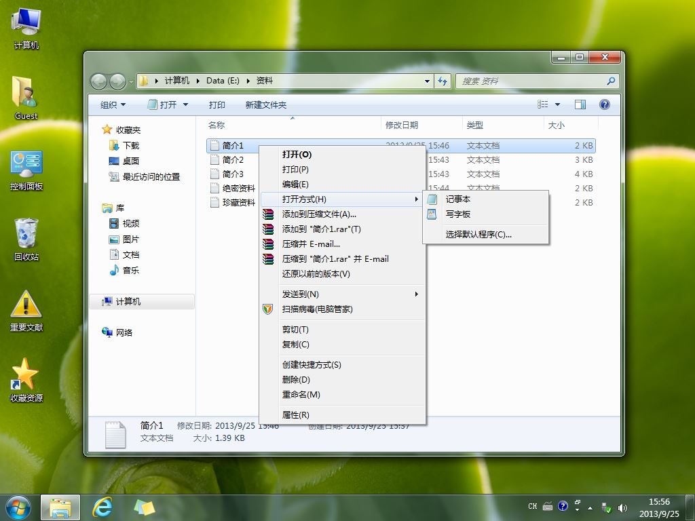Image resolution: width=695 pixels, height=521 pixels.
Task: Click the Explorer icon in taskbar
Action: [60, 507]
